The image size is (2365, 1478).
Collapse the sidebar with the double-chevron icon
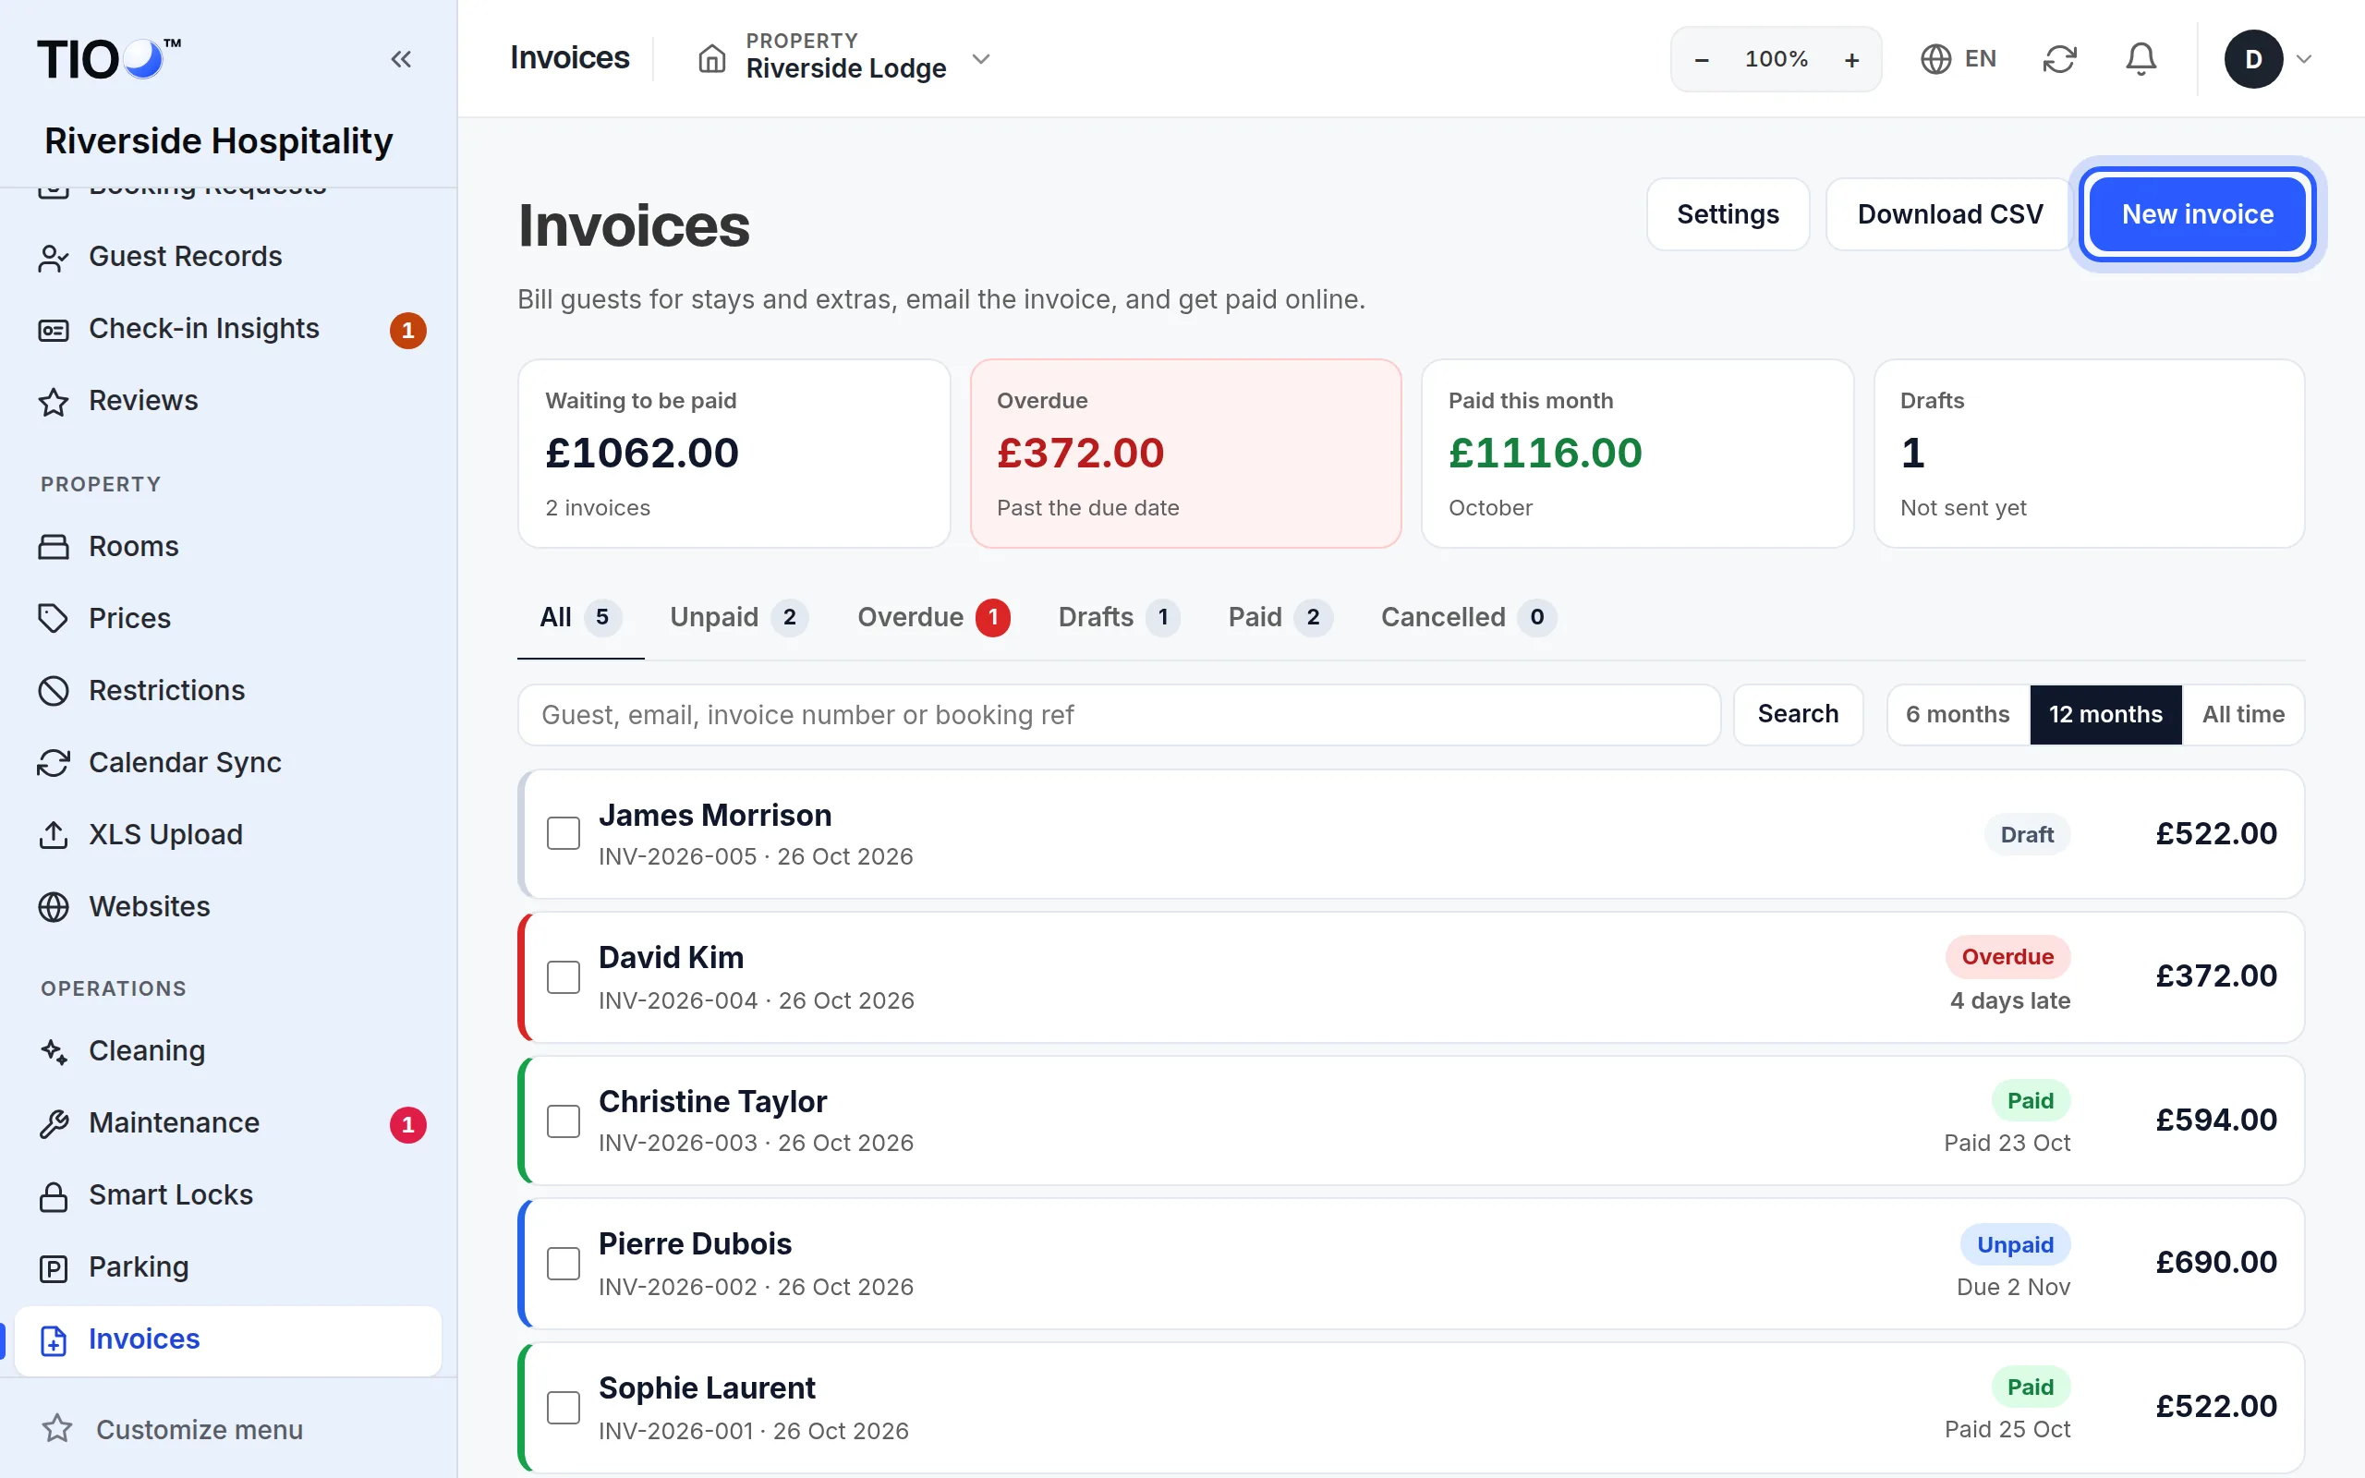coord(401,60)
